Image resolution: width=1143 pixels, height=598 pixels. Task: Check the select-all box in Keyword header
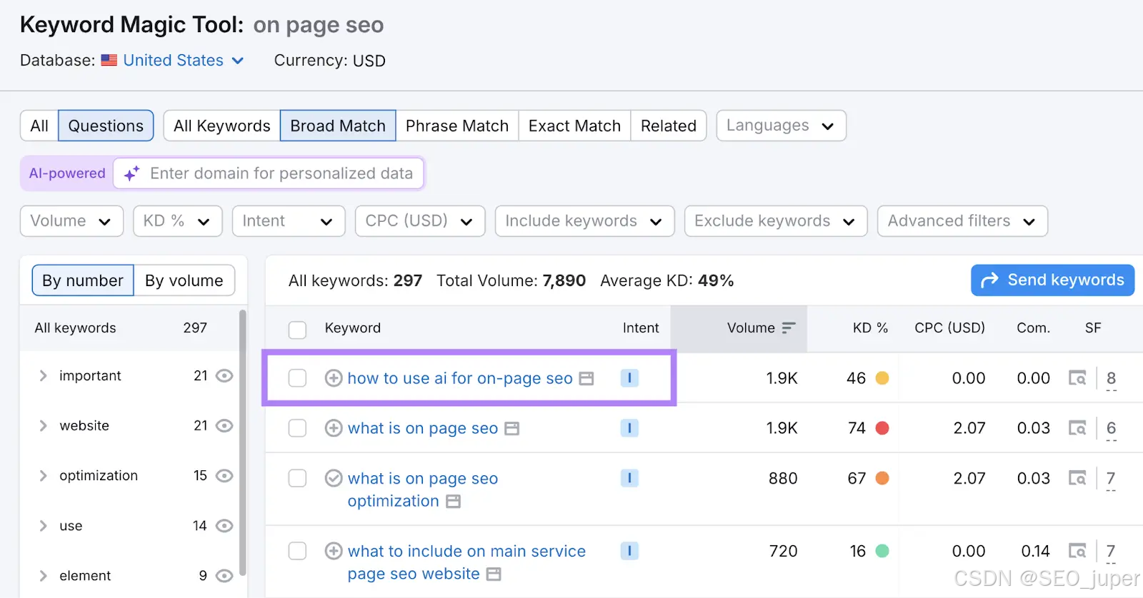[x=297, y=329]
